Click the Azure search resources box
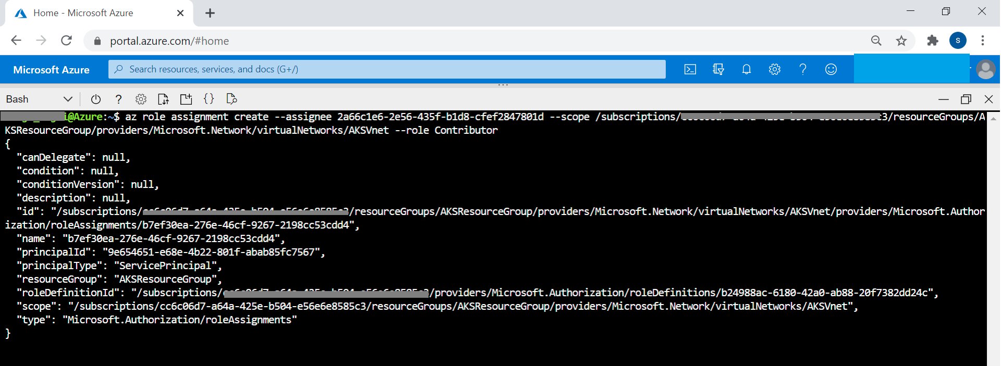This screenshot has height=366, width=1001. click(x=387, y=69)
